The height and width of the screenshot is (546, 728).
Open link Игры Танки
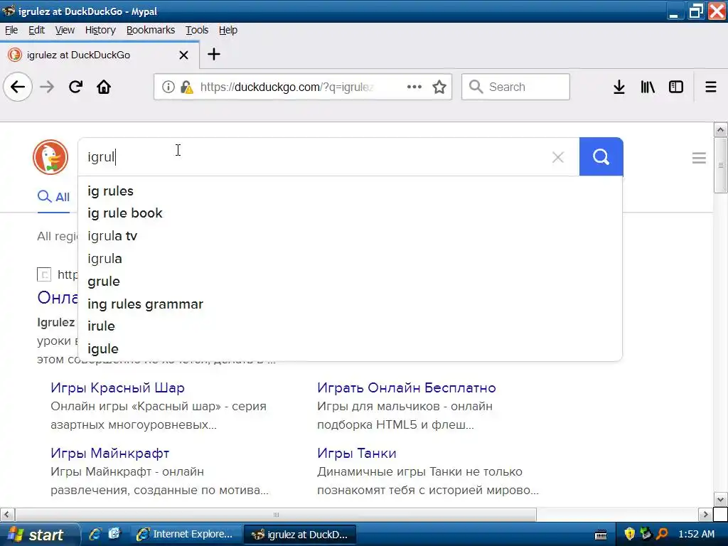coord(357,453)
